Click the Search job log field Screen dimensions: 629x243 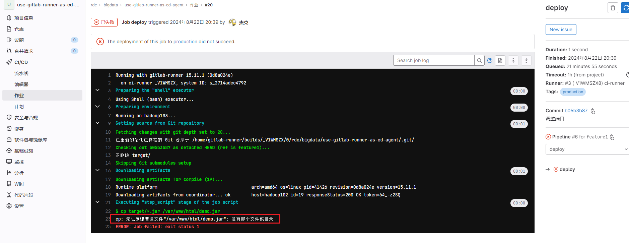point(433,60)
